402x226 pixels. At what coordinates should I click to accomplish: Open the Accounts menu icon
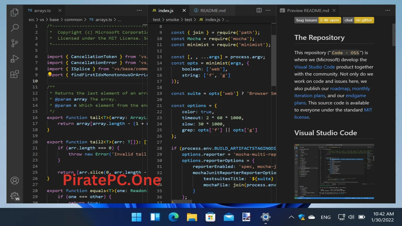14,181
